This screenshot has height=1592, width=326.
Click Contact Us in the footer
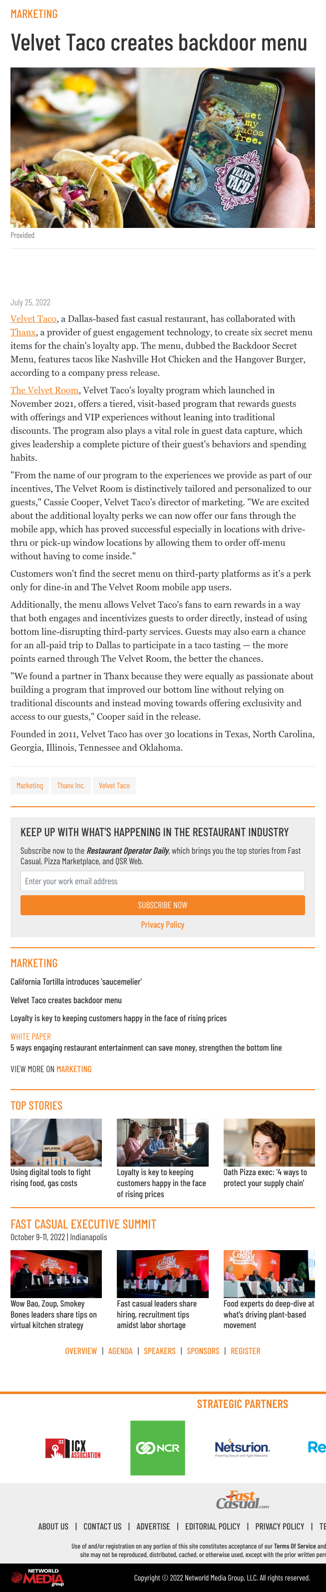click(x=102, y=1527)
